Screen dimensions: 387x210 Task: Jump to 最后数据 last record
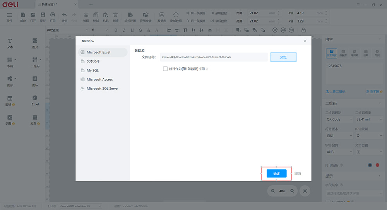pyautogui.click(x=219, y=21)
